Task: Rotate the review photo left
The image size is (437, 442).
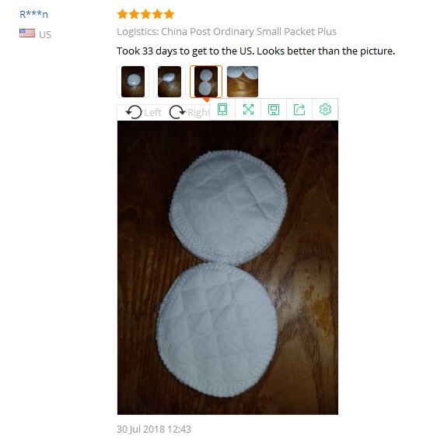Action: (x=143, y=112)
